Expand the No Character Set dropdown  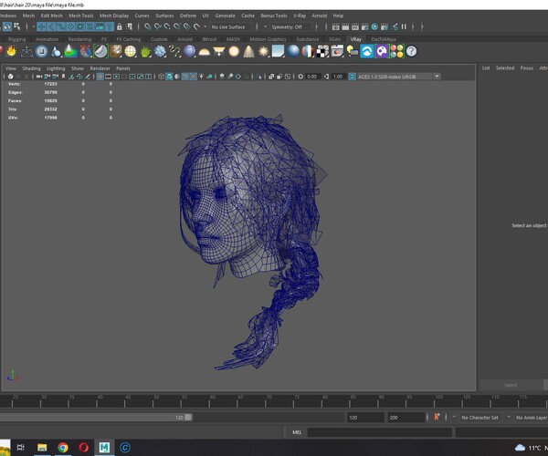click(478, 418)
